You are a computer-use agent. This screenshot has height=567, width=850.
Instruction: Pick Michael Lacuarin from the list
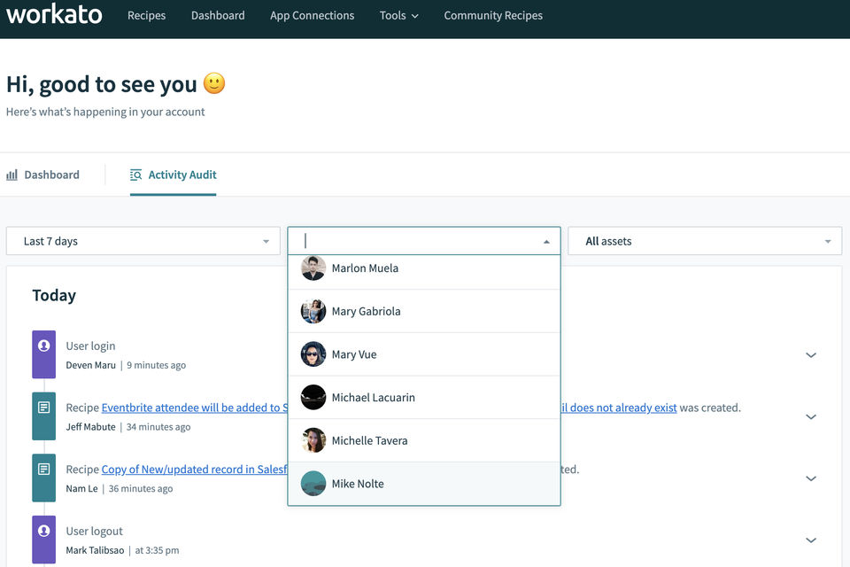(424, 397)
